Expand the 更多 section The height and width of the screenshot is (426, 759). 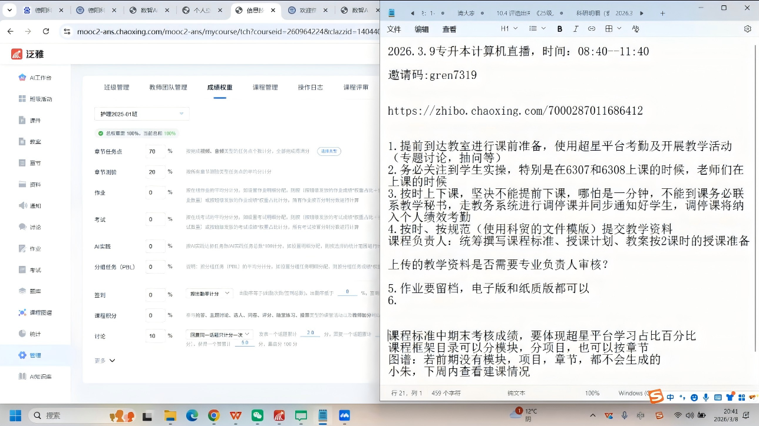(104, 360)
